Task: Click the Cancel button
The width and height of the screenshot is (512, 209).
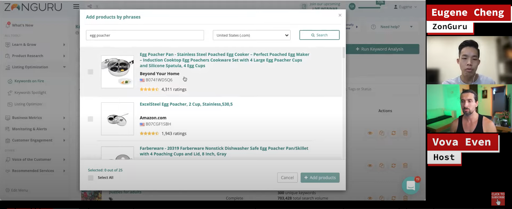Action: pyautogui.click(x=287, y=178)
